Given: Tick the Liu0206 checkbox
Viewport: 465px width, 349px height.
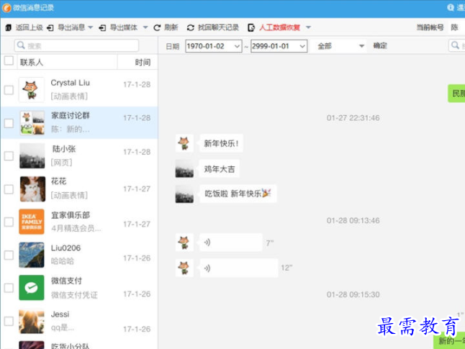Looking at the screenshot, I should click(9, 255).
